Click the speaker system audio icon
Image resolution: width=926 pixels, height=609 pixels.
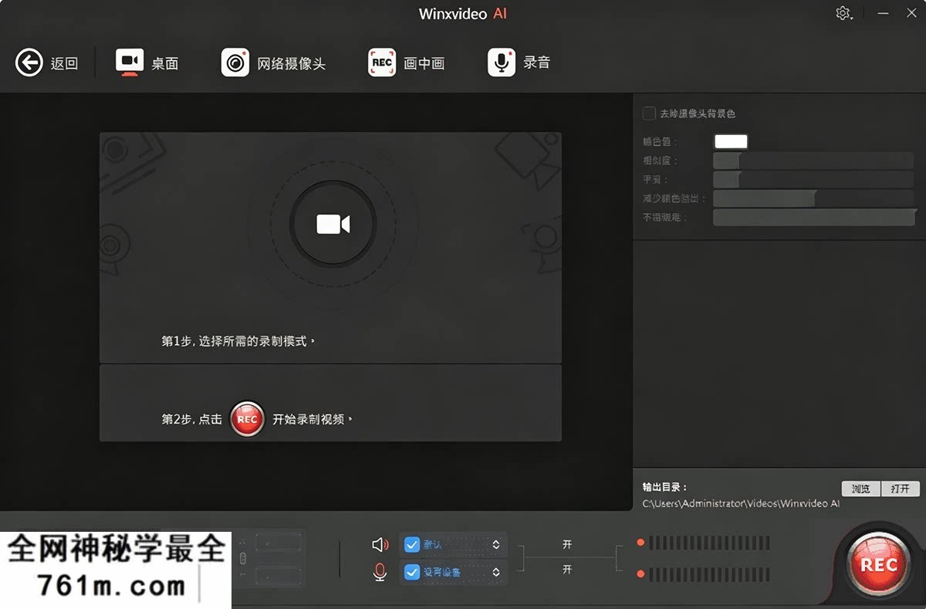[380, 545]
